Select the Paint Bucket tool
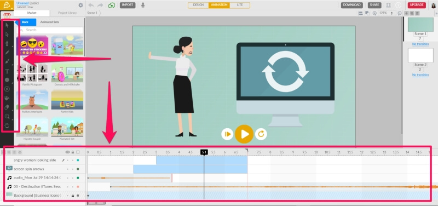 [7, 98]
